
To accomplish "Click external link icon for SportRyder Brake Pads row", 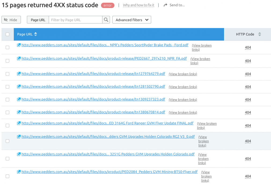I will tap(19, 45).
